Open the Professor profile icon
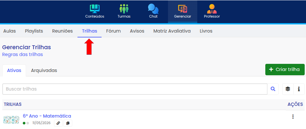The height and width of the screenshot is (129, 306). click(212, 9)
